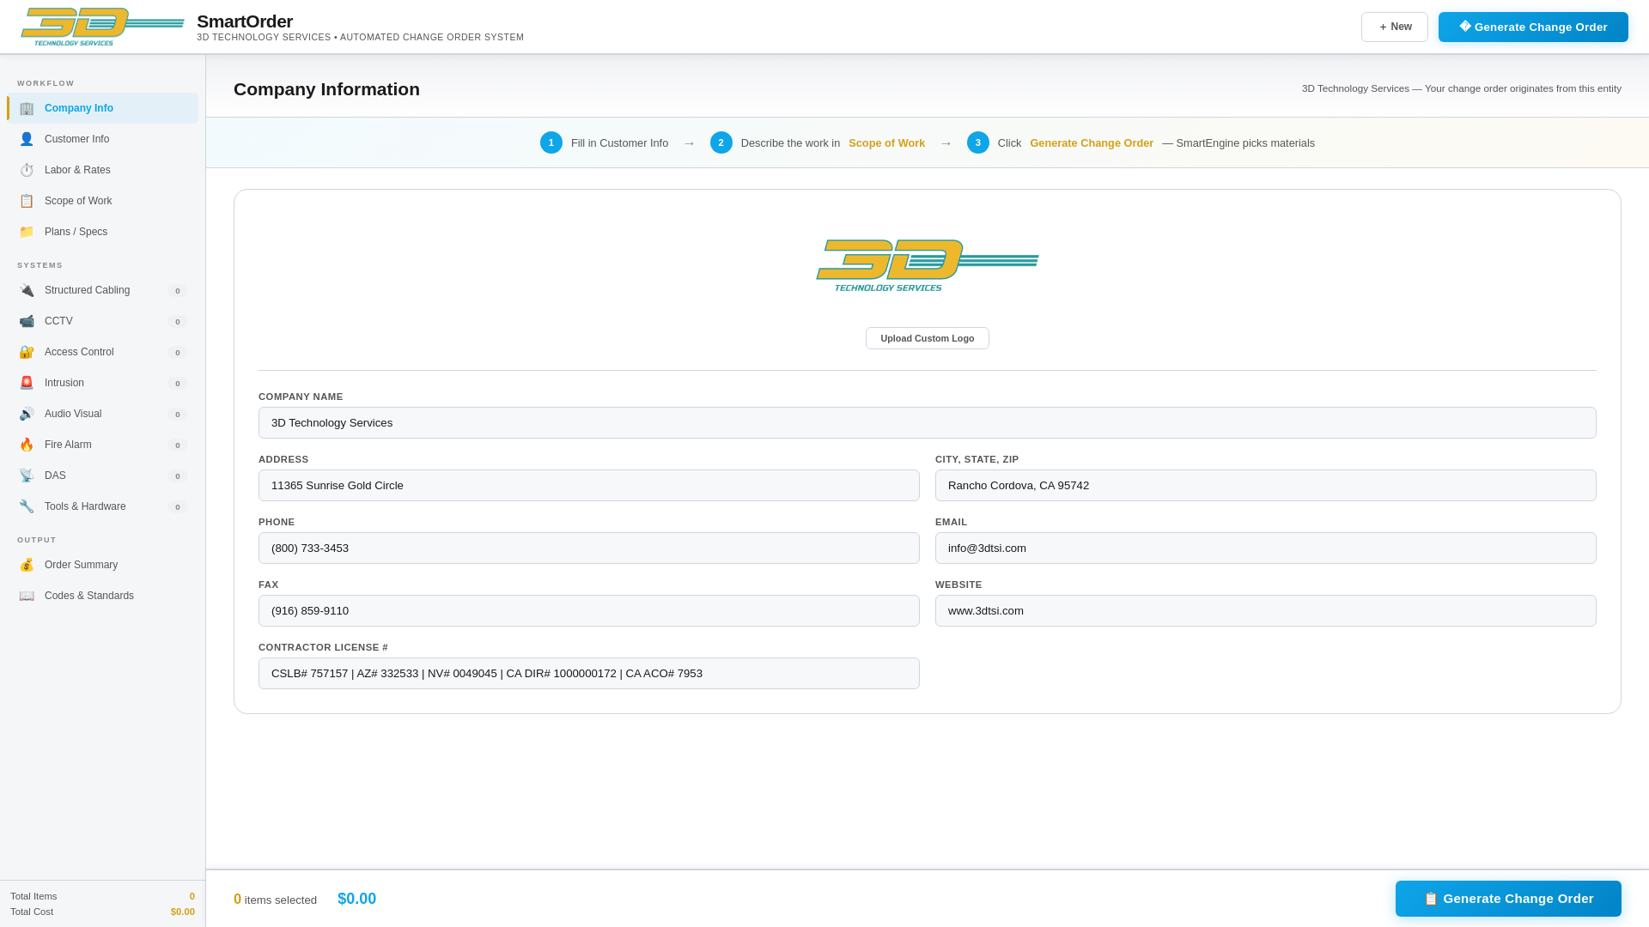Click the 3D Technology Services header logo
1649x927 pixels.
(x=102, y=27)
